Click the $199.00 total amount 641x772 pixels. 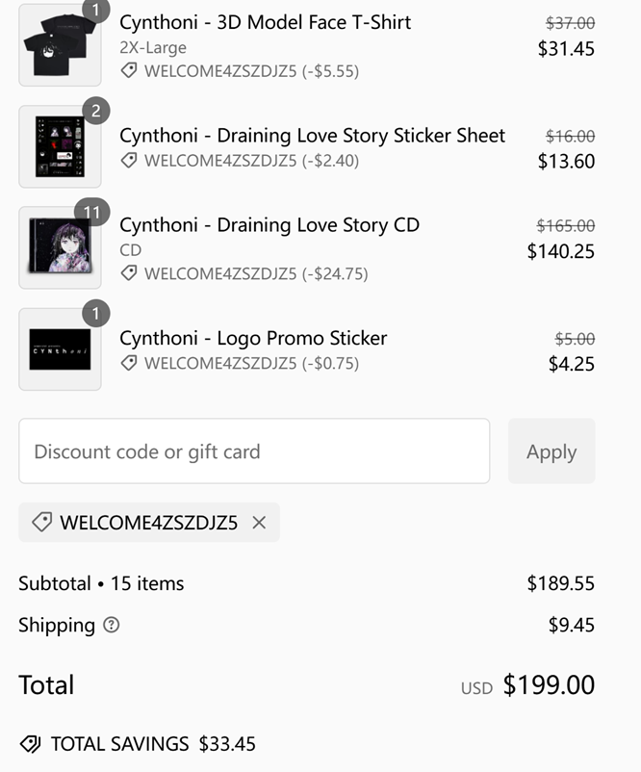tap(549, 685)
